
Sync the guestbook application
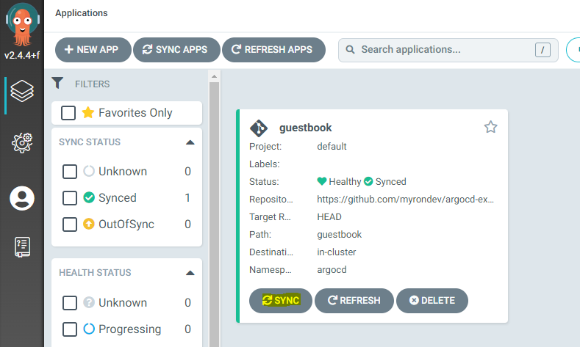coord(281,301)
